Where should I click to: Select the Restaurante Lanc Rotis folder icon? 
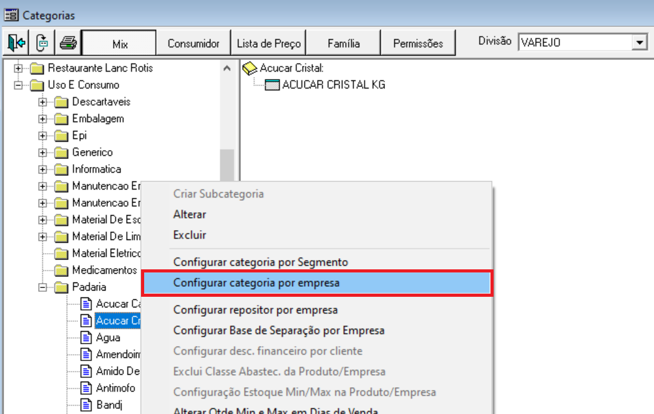tap(37, 68)
